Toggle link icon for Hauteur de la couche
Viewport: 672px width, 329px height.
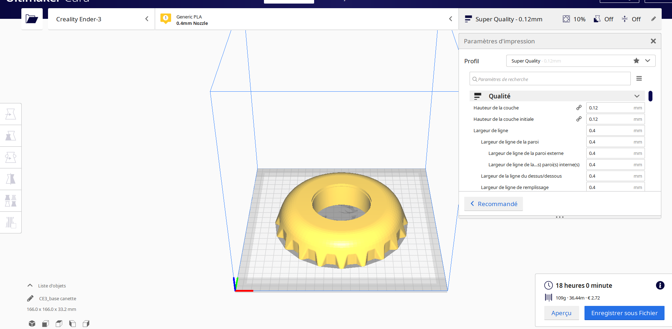coord(579,108)
